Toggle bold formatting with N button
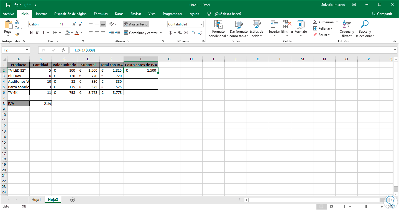The image size is (399, 210). pyautogui.click(x=31, y=33)
